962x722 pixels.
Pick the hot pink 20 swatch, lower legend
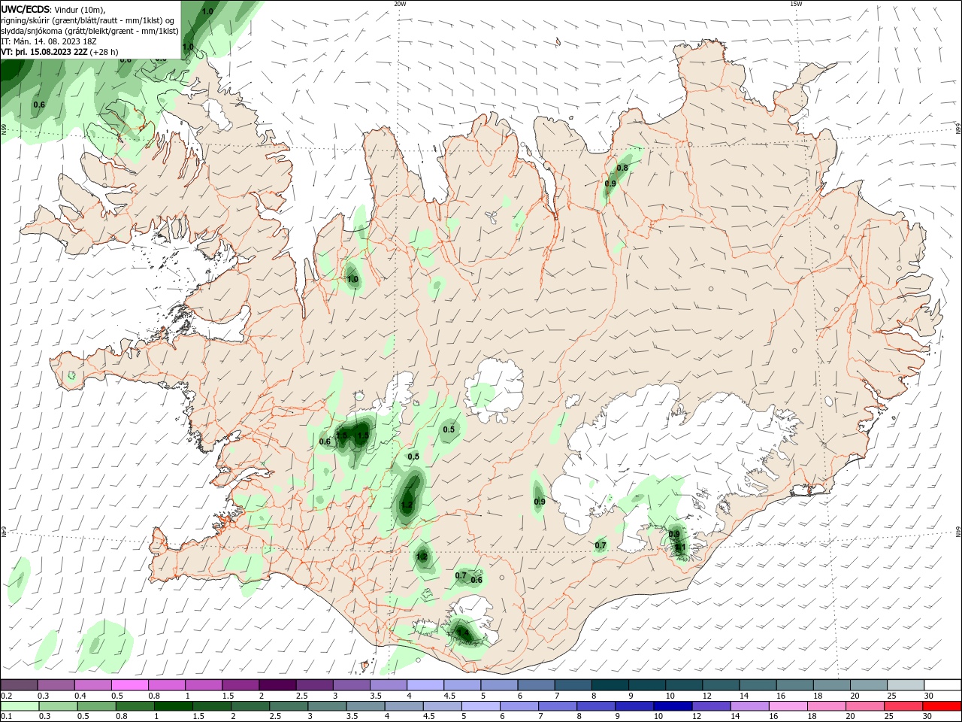pos(864,706)
